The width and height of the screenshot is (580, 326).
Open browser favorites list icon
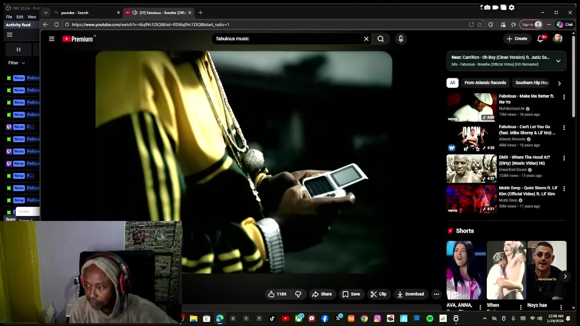point(513,24)
